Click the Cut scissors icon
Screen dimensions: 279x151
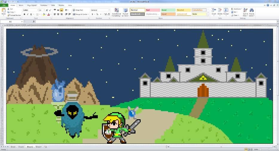pyautogui.click(x=8, y=9)
